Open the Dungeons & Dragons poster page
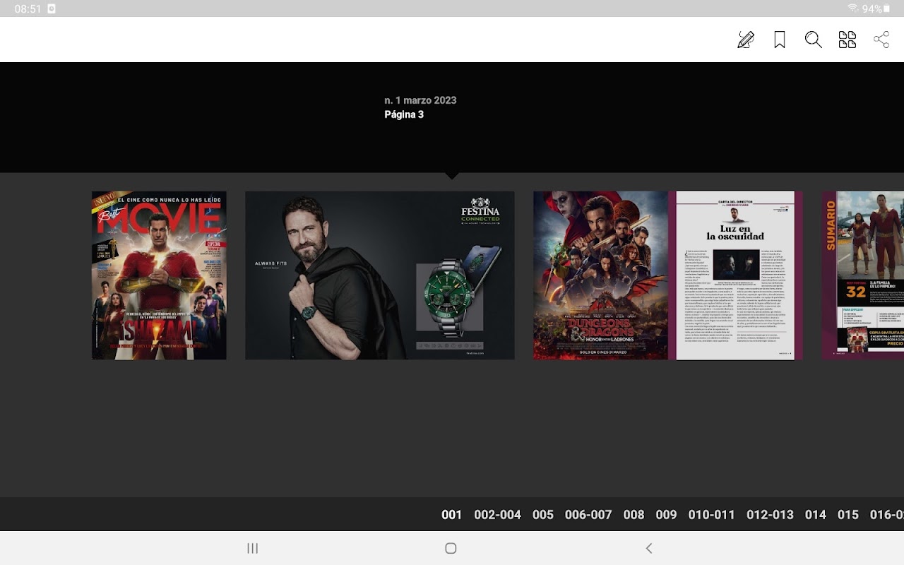The width and height of the screenshot is (904, 565). coord(600,275)
